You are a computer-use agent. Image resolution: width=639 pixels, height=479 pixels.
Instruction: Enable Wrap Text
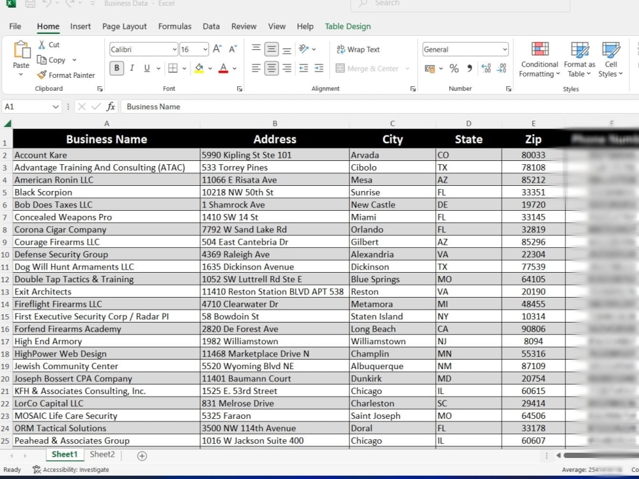coord(358,49)
